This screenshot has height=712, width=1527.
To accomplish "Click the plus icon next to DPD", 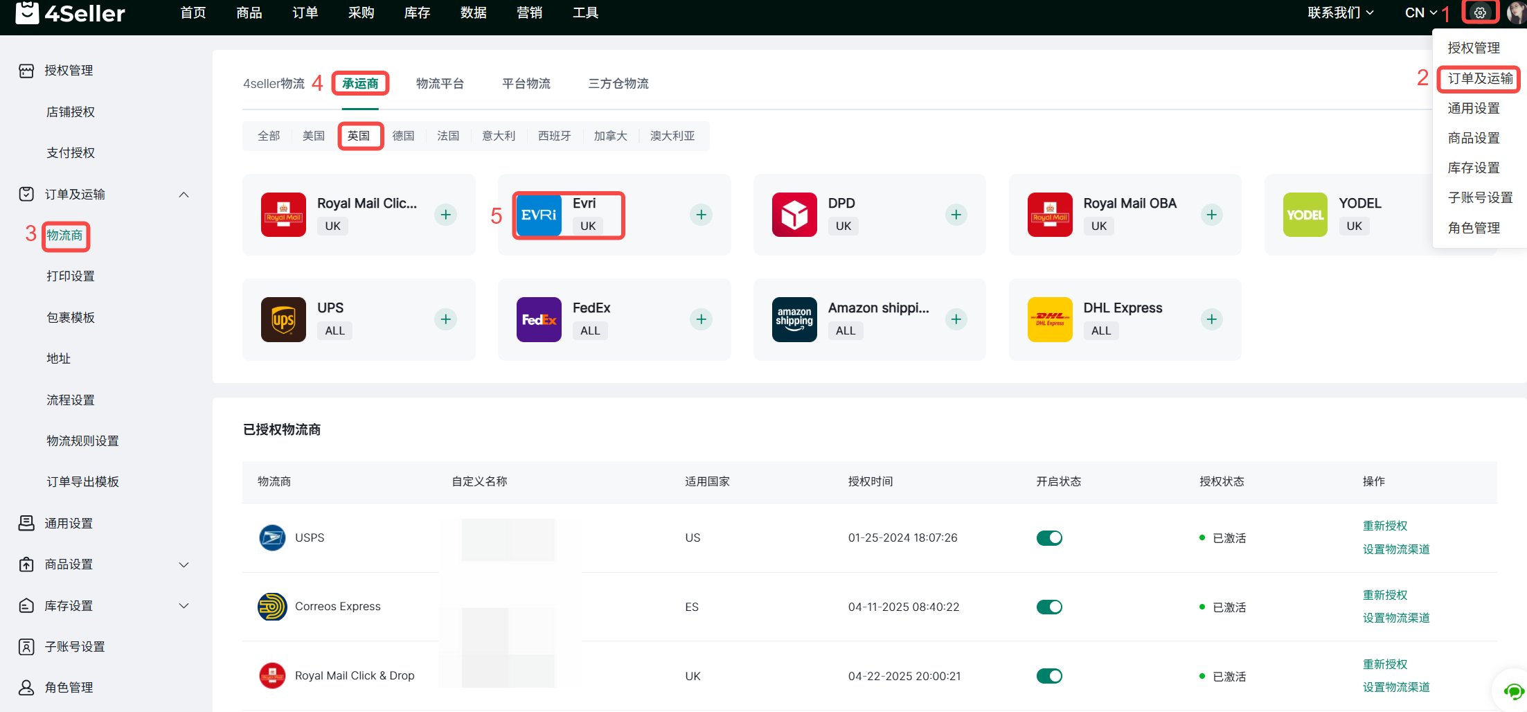I will click(x=956, y=215).
